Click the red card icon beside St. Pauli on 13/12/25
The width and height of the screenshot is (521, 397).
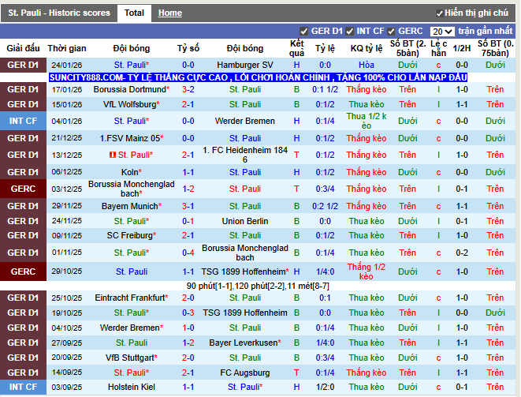113,155
